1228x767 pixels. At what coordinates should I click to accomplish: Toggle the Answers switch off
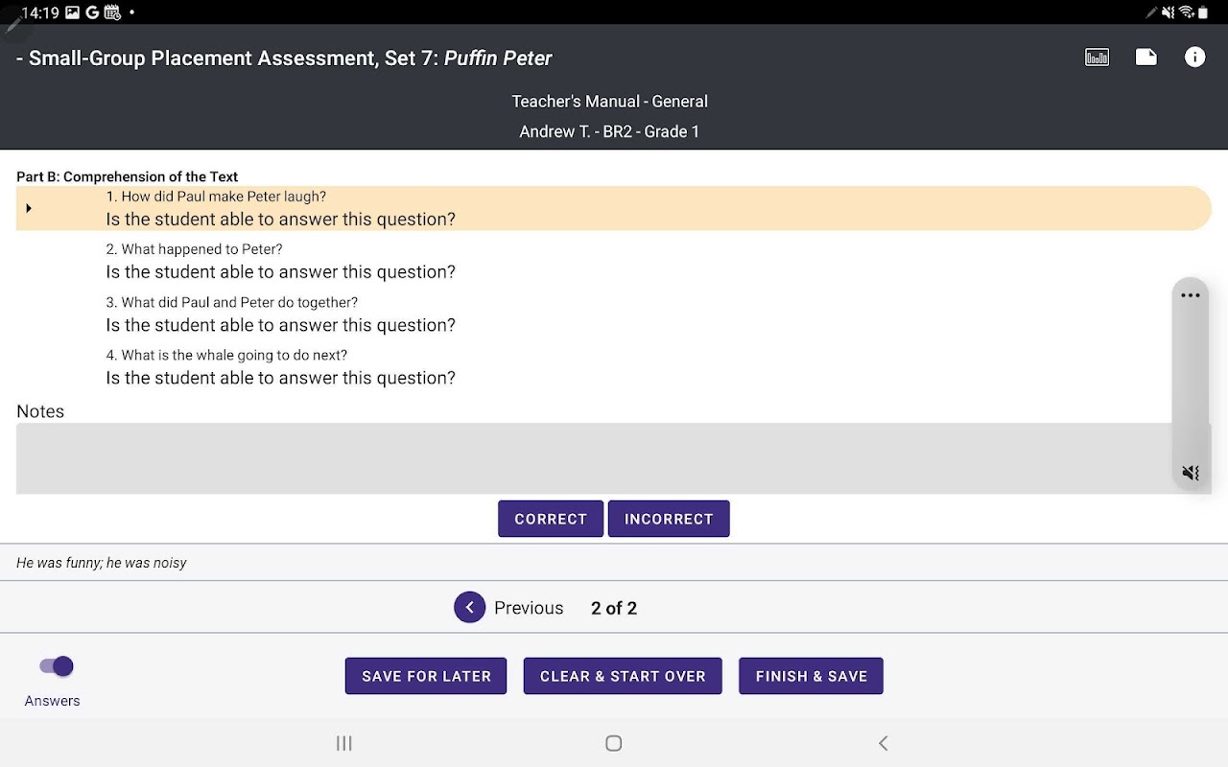coord(57,666)
